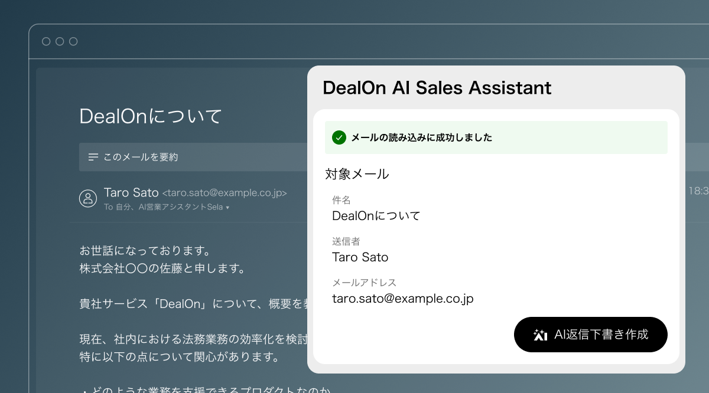Viewport: 709px width, 393px height.
Task: Click the 対象メール section heading
Action: pos(357,174)
